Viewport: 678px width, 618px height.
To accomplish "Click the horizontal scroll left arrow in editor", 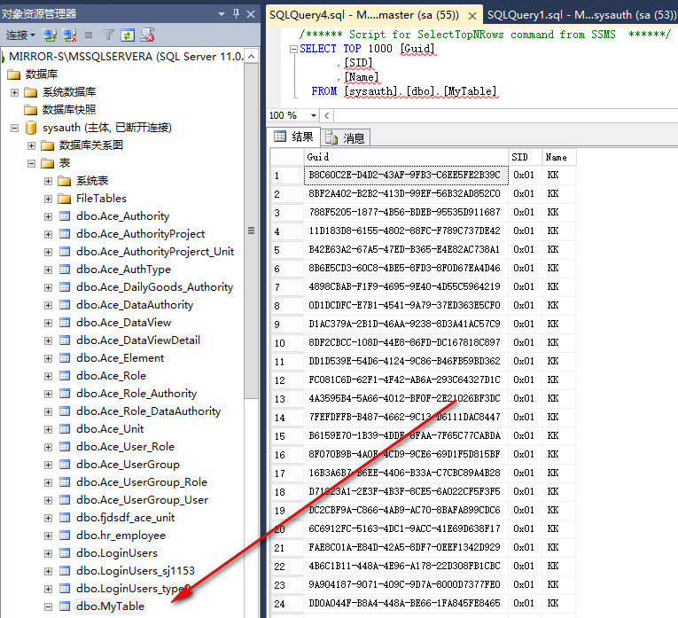I will (x=326, y=115).
